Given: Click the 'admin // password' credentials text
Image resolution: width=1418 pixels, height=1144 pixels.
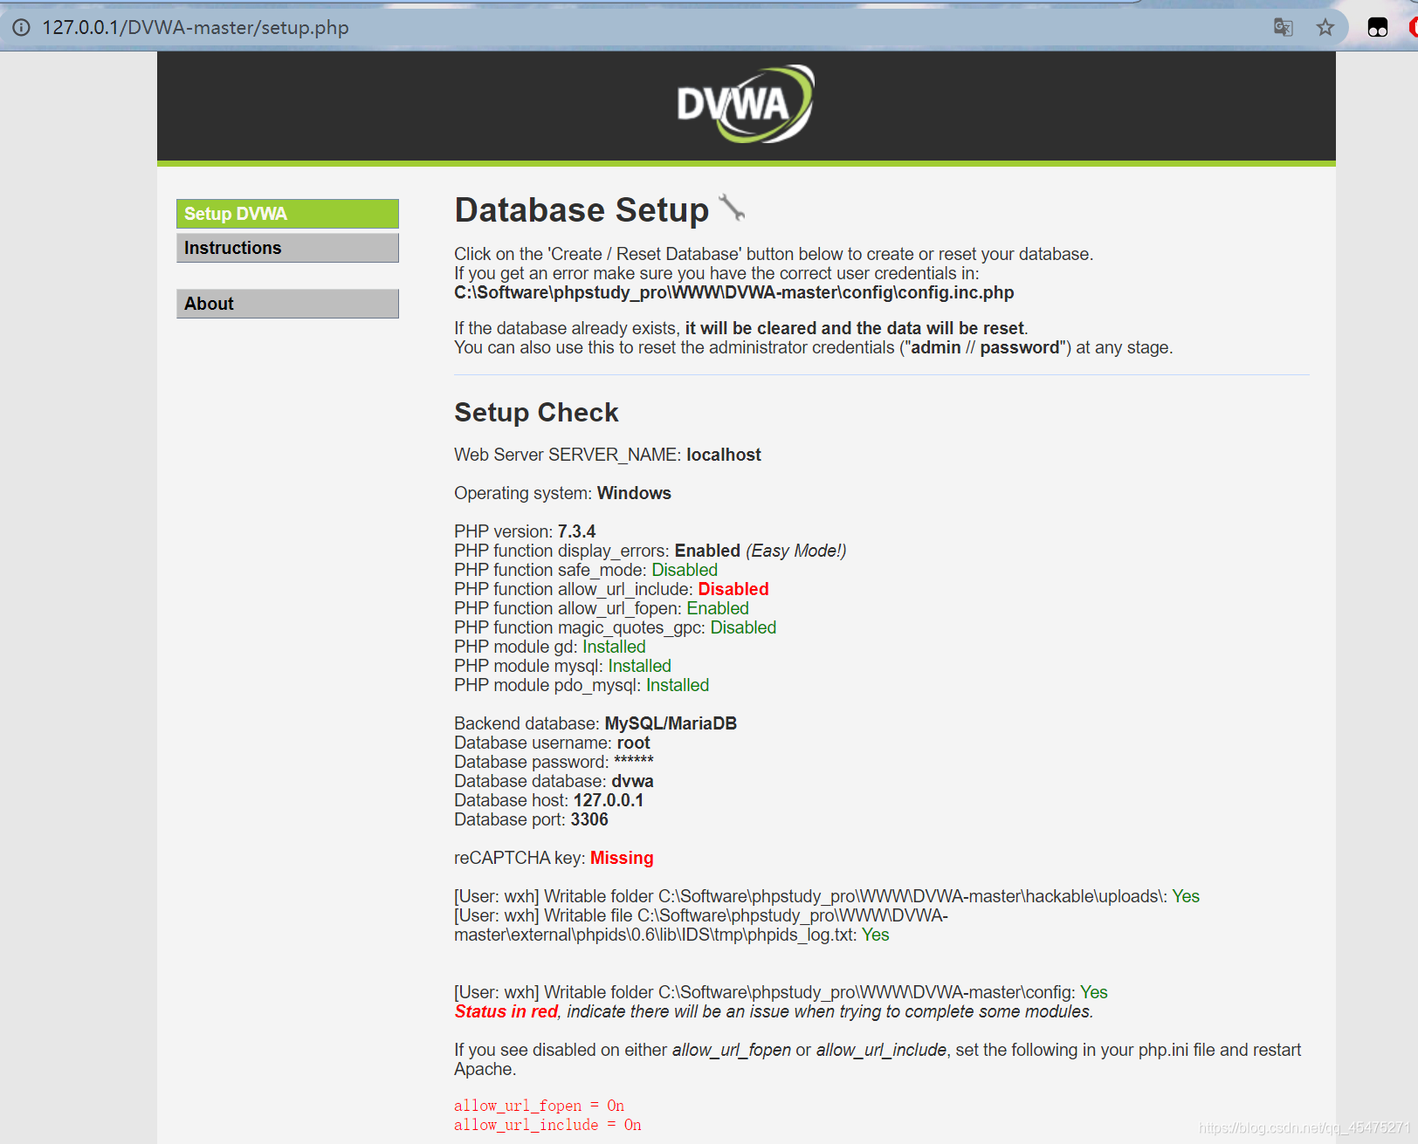Looking at the screenshot, I should [986, 347].
